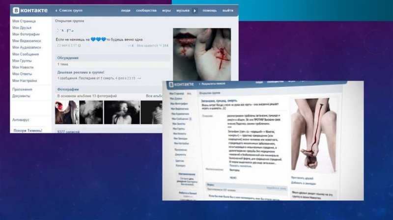Open the group avatar in the lower window
Screen dimensions: 393x220
pos(313,135)
